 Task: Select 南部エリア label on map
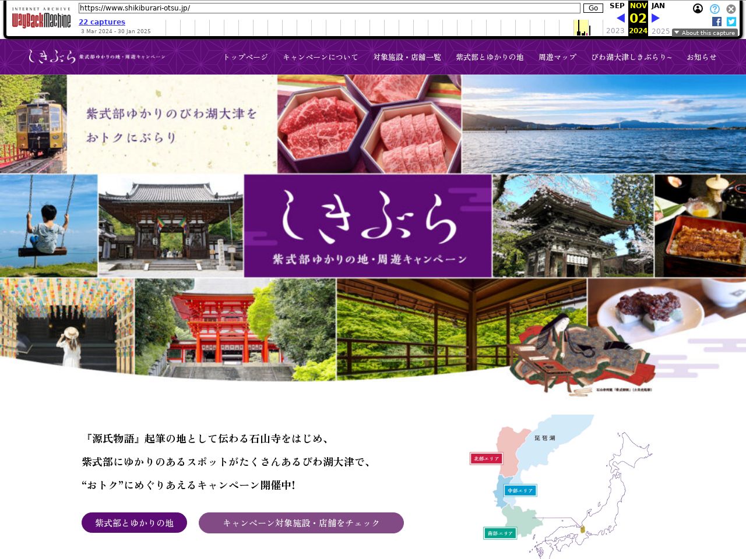[x=500, y=533]
